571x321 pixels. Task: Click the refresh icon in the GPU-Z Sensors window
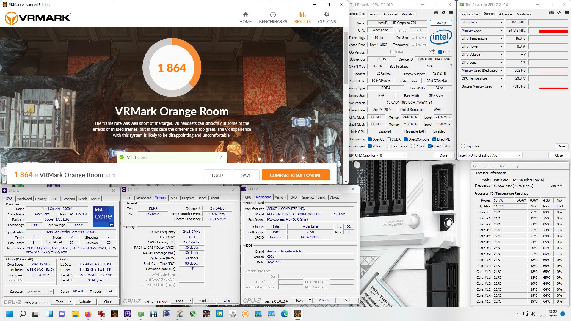point(559,12)
